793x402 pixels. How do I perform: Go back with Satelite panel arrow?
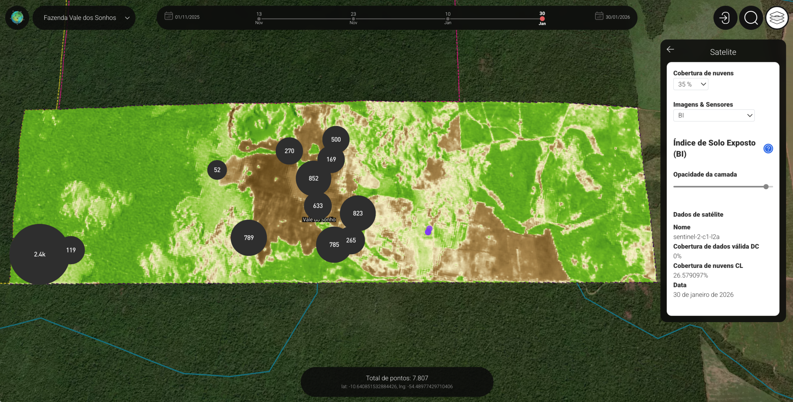(x=670, y=50)
